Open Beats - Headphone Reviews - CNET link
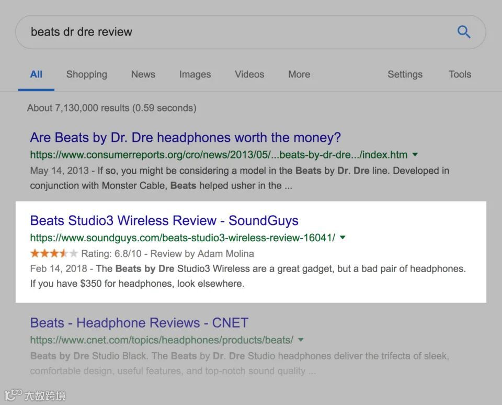The image size is (502, 405). (139, 323)
